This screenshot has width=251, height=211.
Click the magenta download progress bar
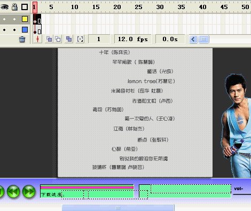click(87, 187)
